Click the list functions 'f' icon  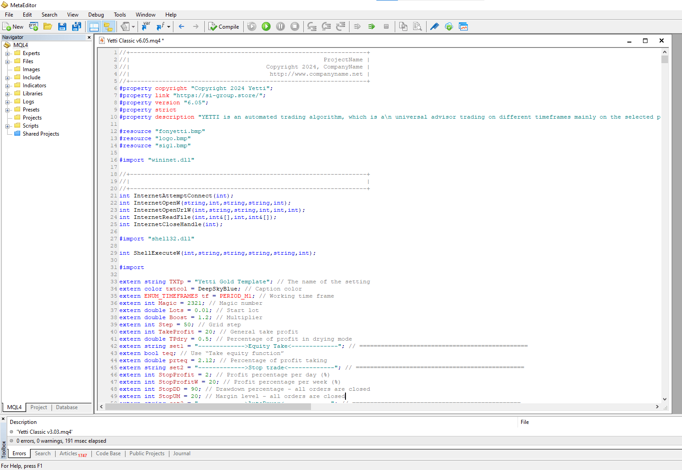click(160, 27)
